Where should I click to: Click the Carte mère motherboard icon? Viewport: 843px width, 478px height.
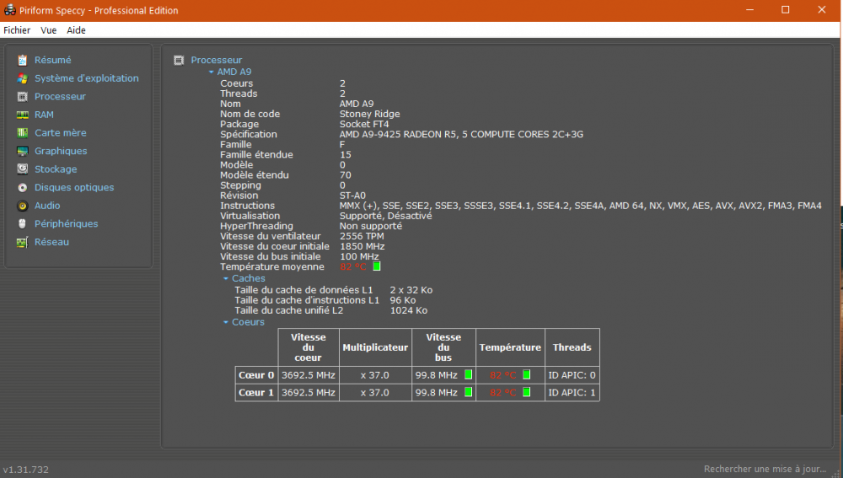pyautogui.click(x=22, y=133)
